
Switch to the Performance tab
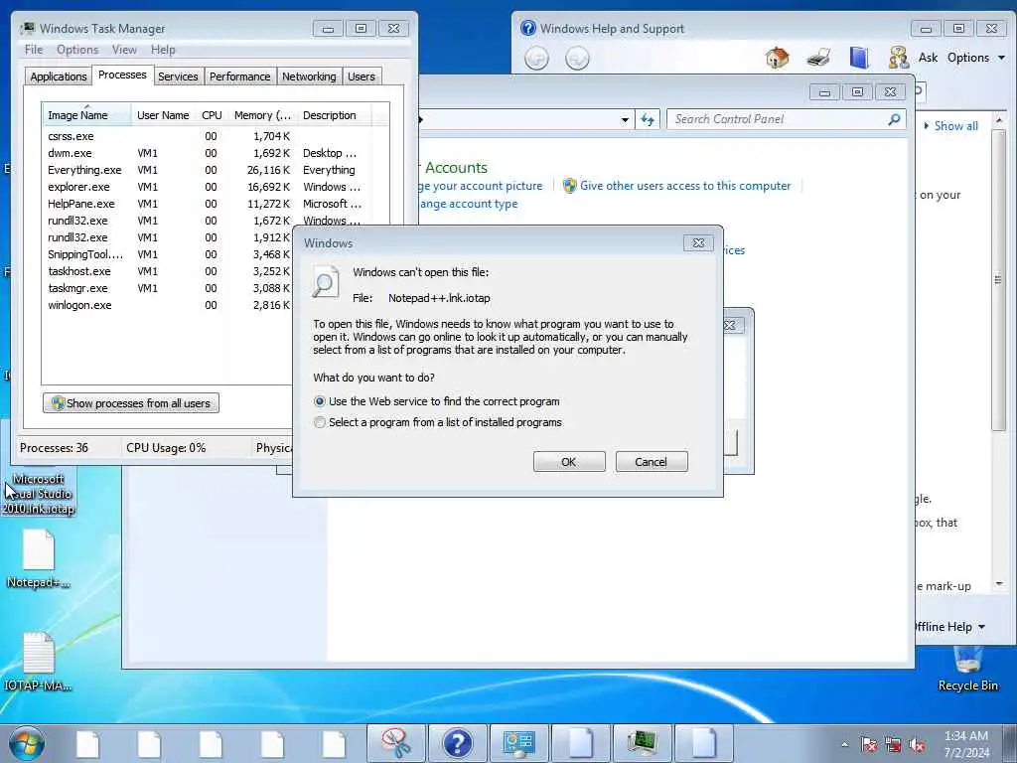[239, 76]
